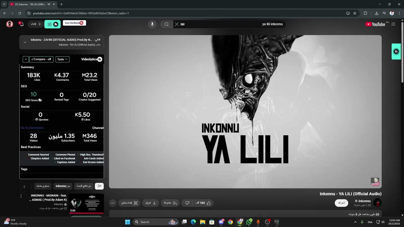This screenshot has width=404, height=227.
Task: Click 0 Ranked Tags value
Action: tap(62, 95)
